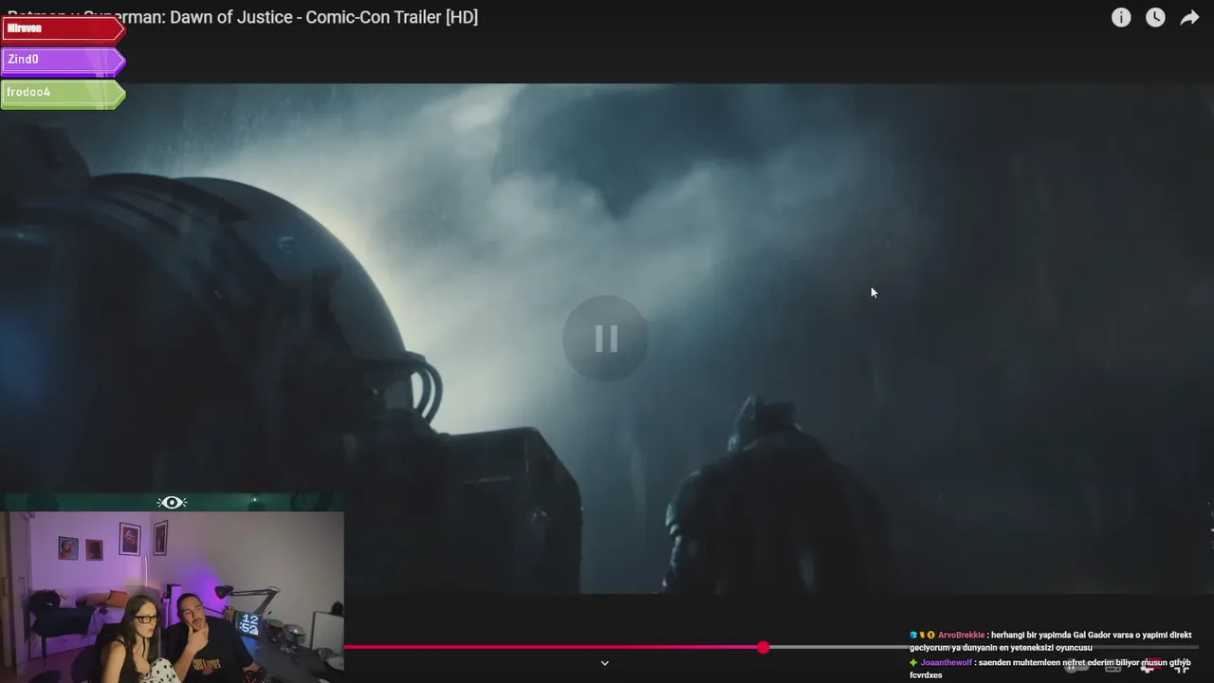Image resolution: width=1214 pixels, height=683 pixels.
Task: Add video to Watch Later clock icon
Action: (x=1155, y=18)
